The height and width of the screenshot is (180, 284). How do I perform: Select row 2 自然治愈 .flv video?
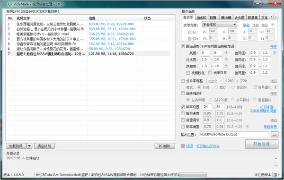[88, 29]
